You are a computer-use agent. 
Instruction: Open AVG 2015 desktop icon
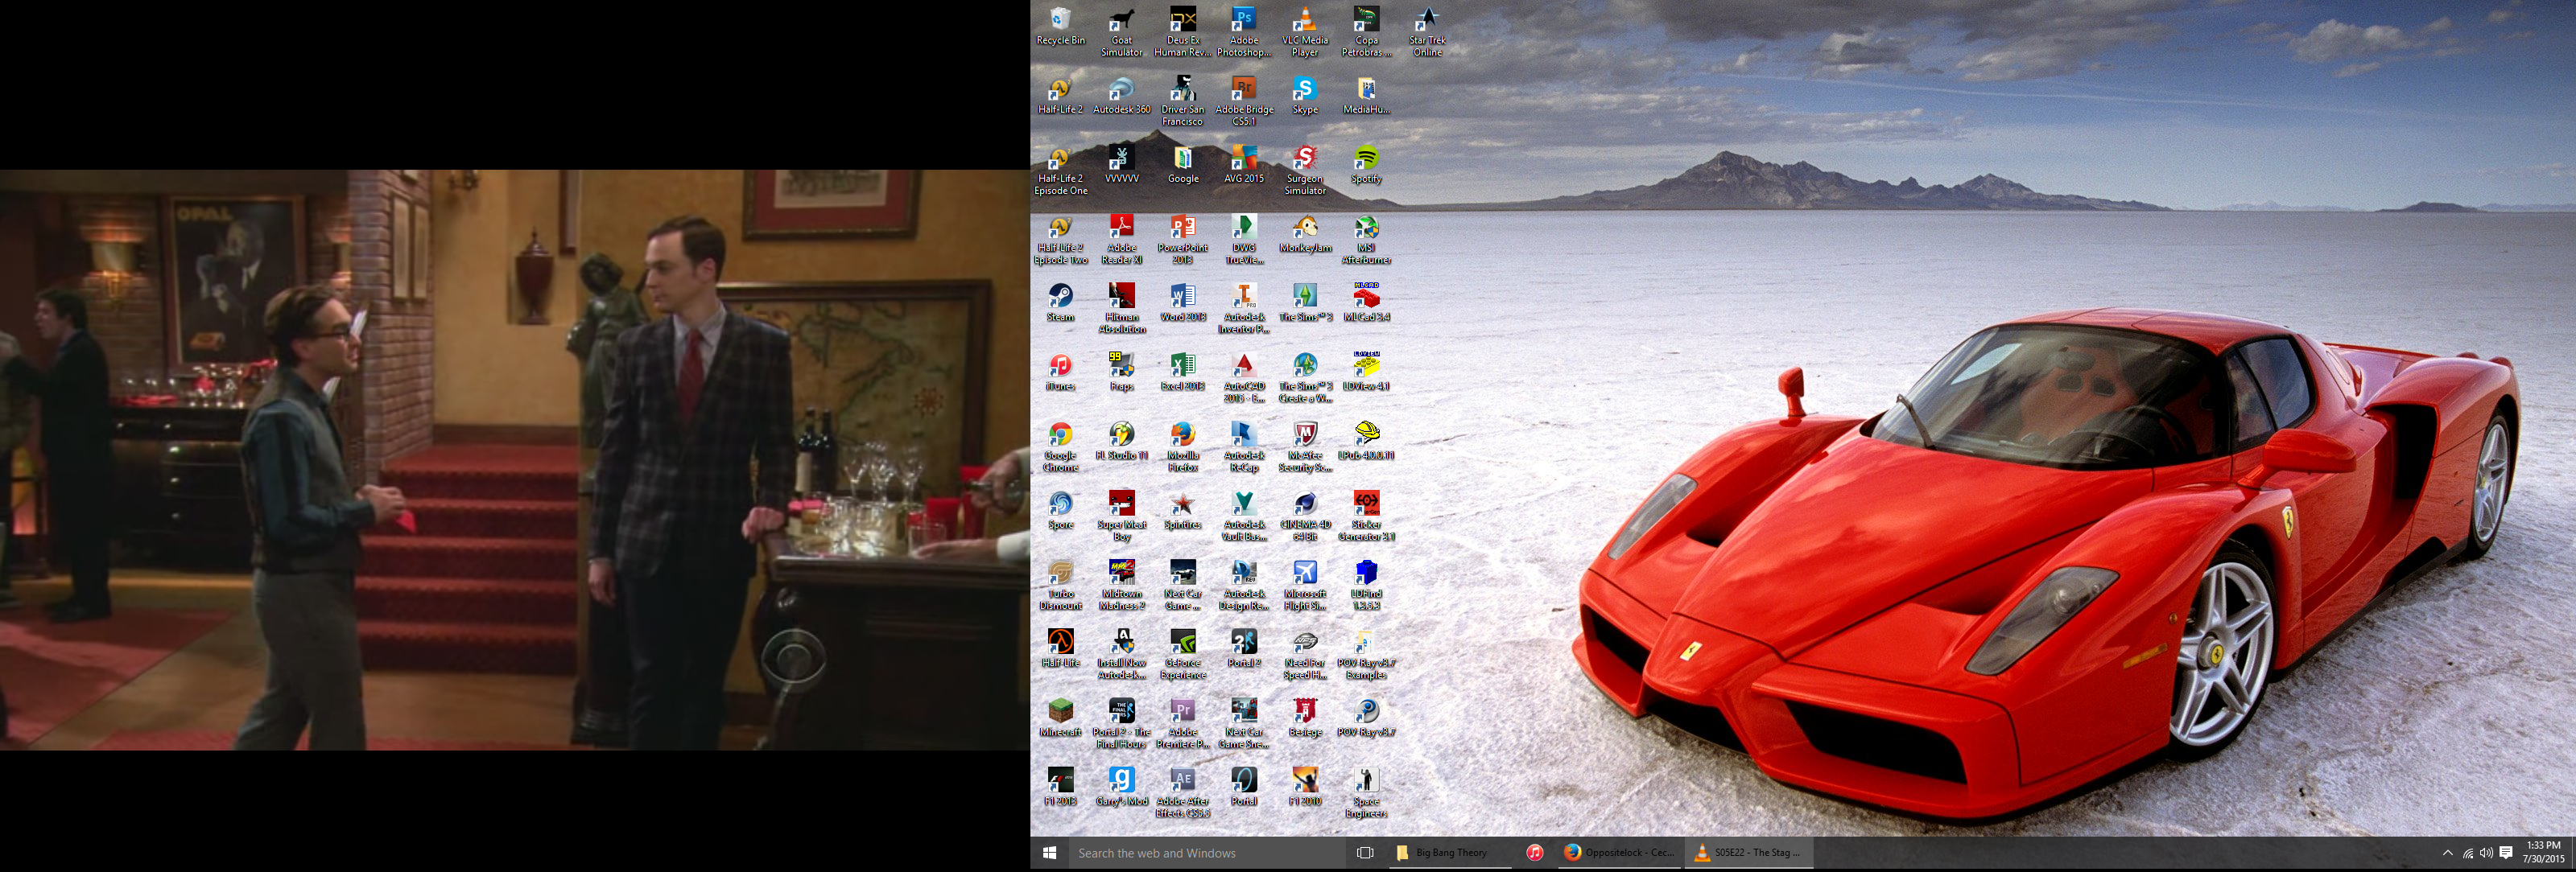click(x=1243, y=165)
